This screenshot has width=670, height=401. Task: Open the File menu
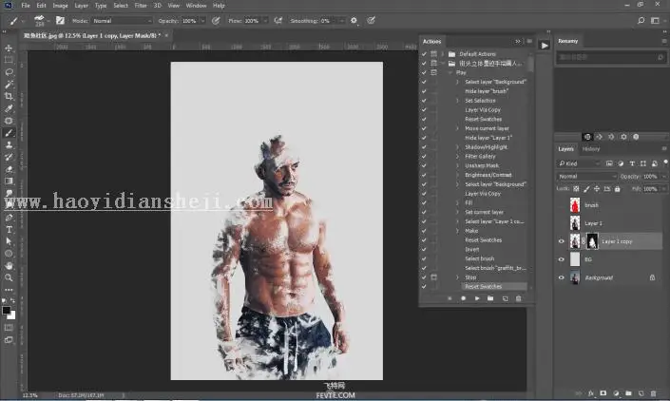tap(26, 6)
